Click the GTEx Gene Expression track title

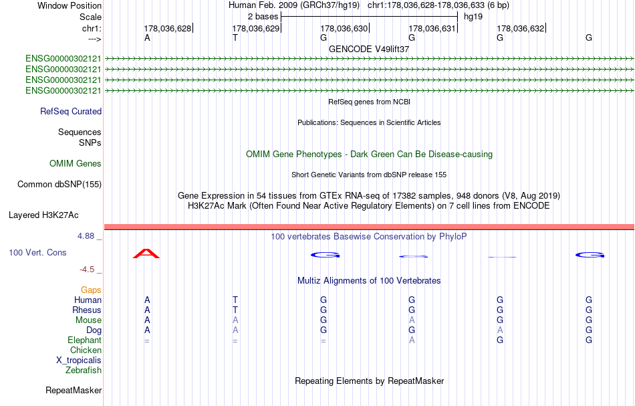pyautogui.click(x=369, y=196)
